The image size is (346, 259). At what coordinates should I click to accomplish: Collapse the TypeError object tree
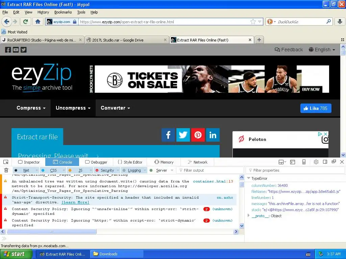click(x=248, y=178)
